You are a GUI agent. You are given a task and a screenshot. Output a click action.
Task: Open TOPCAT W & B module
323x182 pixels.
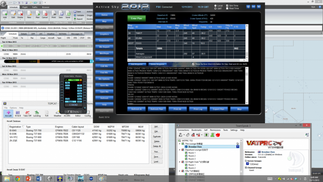[x=18, y=113]
